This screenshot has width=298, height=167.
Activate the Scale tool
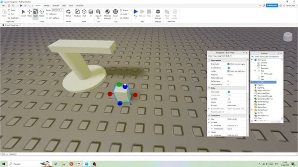[x=35, y=13]
